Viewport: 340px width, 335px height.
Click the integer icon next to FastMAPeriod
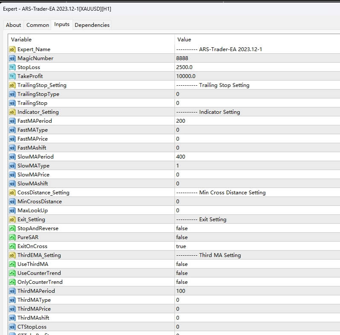[x=12, y=121]
